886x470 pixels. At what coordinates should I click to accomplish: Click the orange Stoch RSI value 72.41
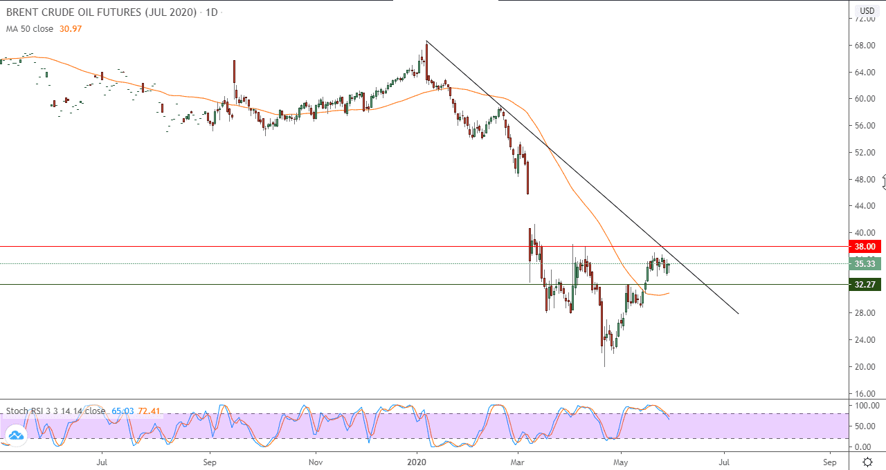[148, 411]
